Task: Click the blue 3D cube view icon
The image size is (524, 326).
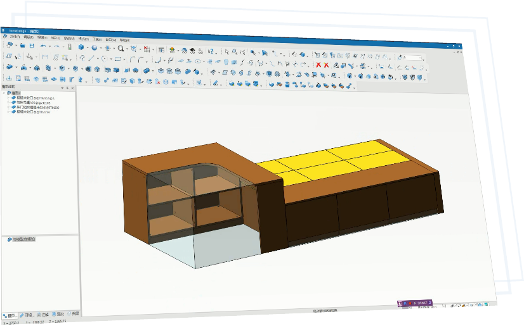Action: coord(82,47)
